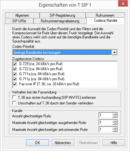Increase maximum simultaneous outgoing calls

coord(115,121)
